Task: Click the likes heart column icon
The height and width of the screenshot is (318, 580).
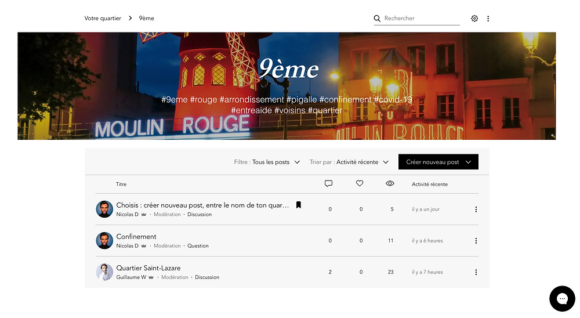Action: [x=360, y=183]
